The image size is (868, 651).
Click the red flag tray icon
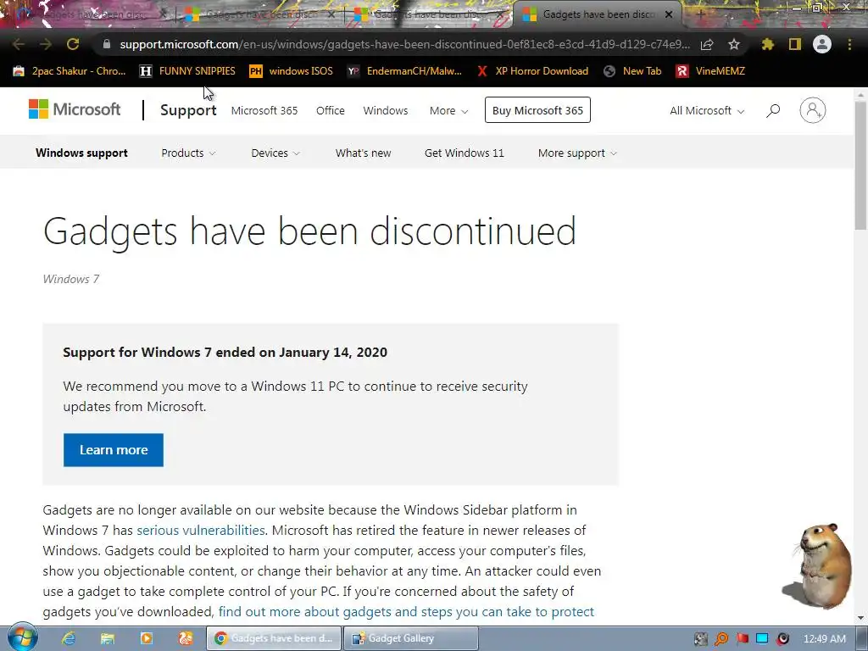coord(743,639)
